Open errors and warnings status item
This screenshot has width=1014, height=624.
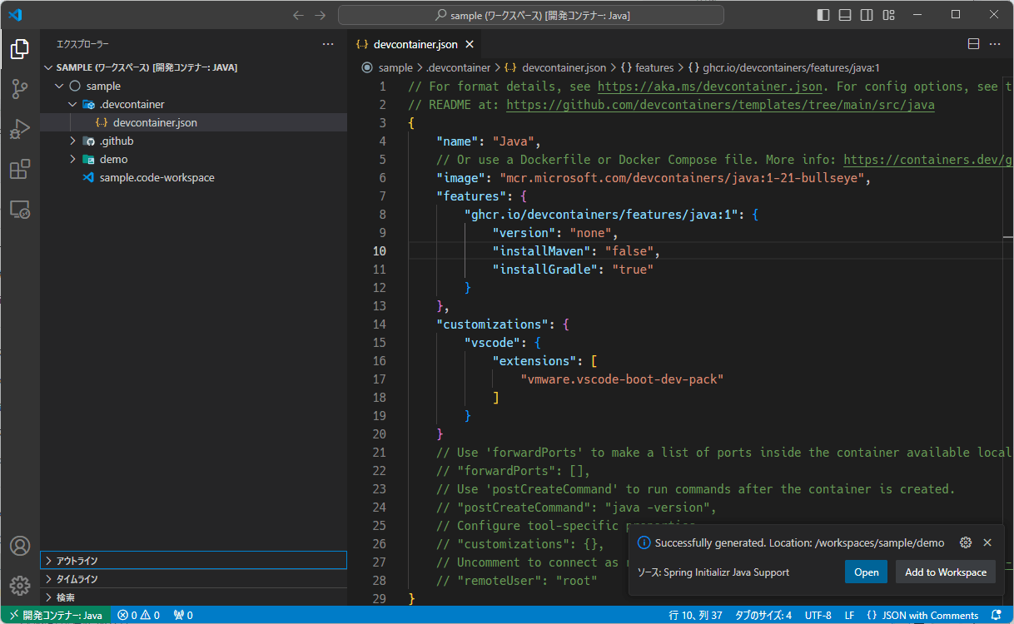pyautogui.click(x=138, y=615)
